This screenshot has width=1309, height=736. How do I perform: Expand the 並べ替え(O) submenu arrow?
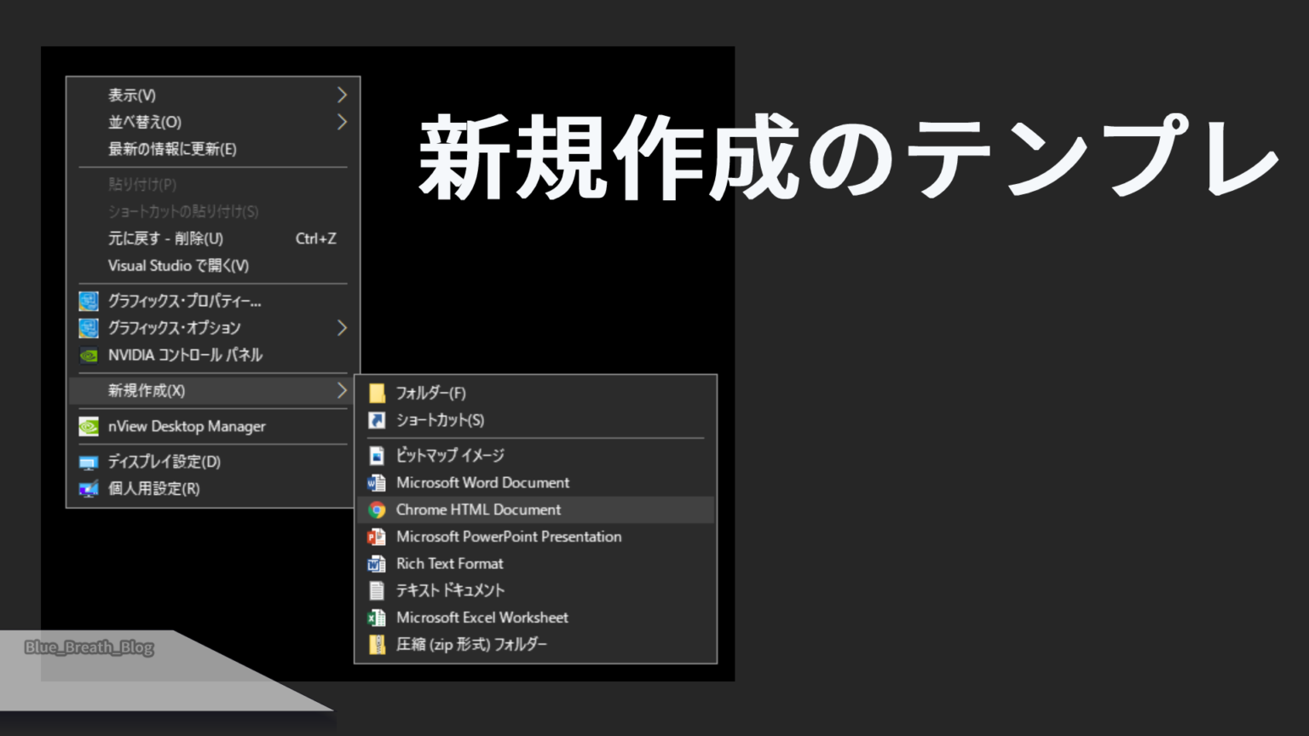[342, 122]
